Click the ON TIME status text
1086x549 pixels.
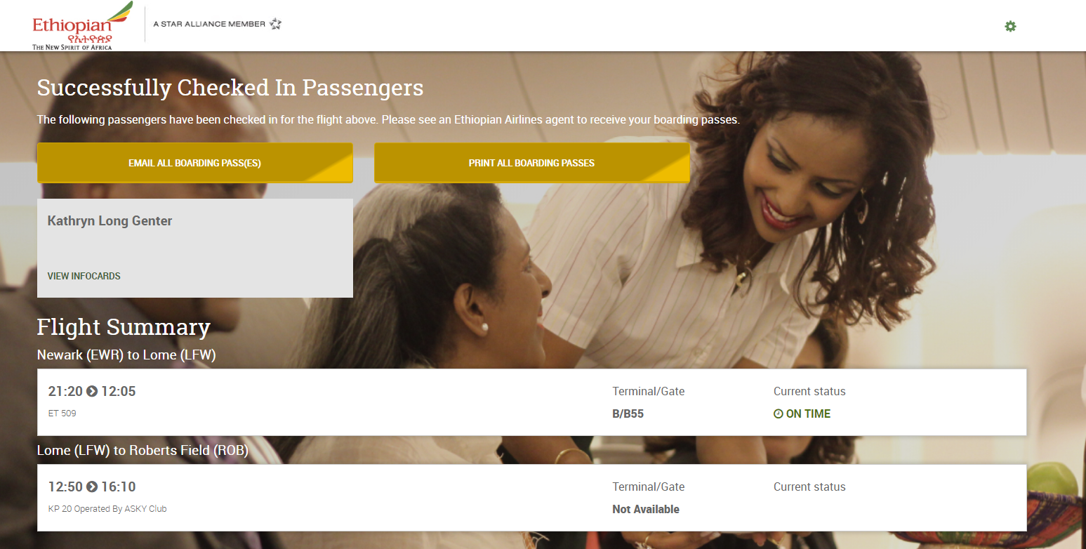pyautogui.click(x=808, y=414)
